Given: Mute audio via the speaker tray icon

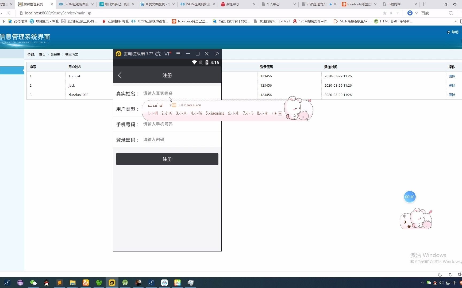Looking at the screenshot, I should point(441,283).
